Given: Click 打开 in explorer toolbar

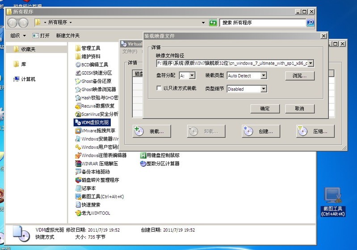Looking at the screenshot, I should pyautogui.click(x=41, y=35).
